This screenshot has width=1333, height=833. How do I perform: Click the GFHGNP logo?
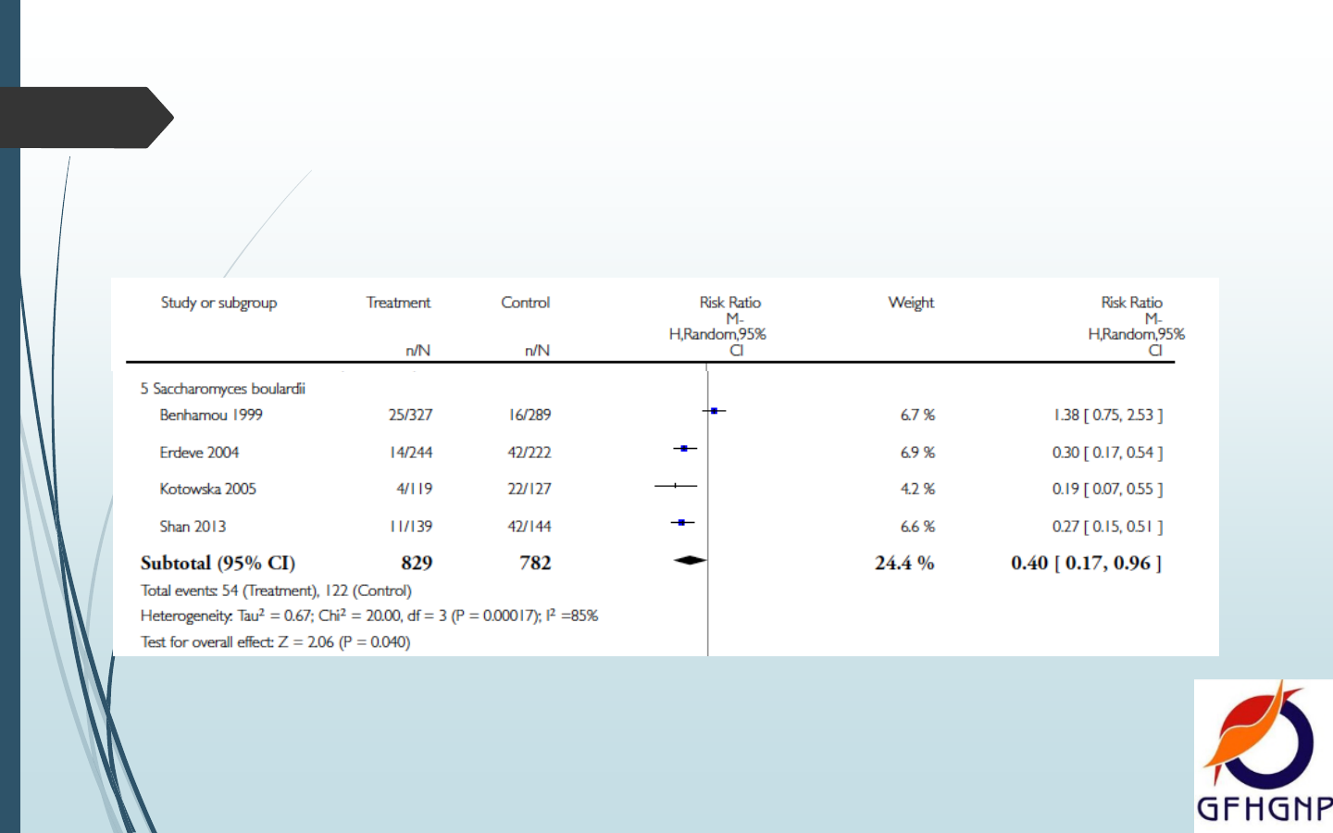pyautogui.click(x=1264, y=755)
